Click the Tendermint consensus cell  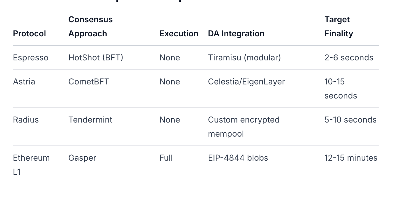point(90,120)
